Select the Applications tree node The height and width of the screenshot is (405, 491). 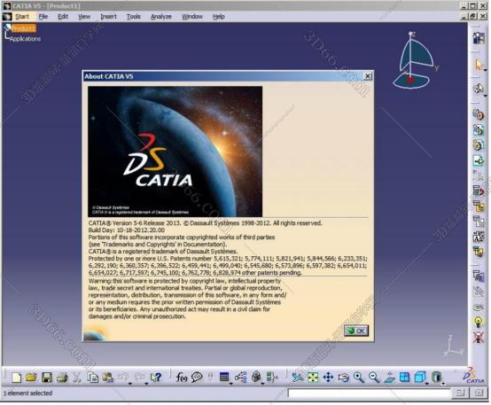click(x=25, y=39)
